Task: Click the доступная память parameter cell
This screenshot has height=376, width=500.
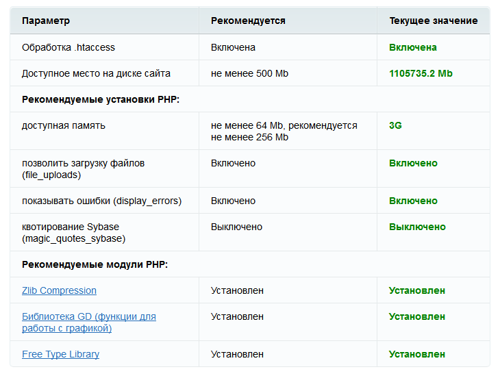Action: pyautogui.click(x=64, y=125)
